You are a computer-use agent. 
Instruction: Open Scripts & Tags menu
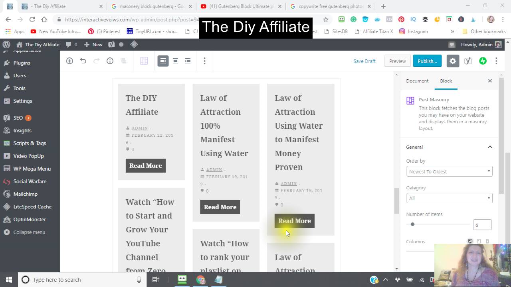coord(30,143)
